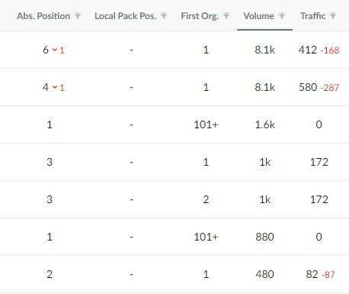Image resolution: width=349 pixels, height=294 pixels.
Task: Click volume 480 cell
Action: tap(264, 274)
